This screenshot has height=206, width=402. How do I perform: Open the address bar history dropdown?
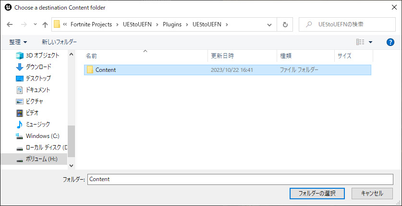click(x=269, y=24)
